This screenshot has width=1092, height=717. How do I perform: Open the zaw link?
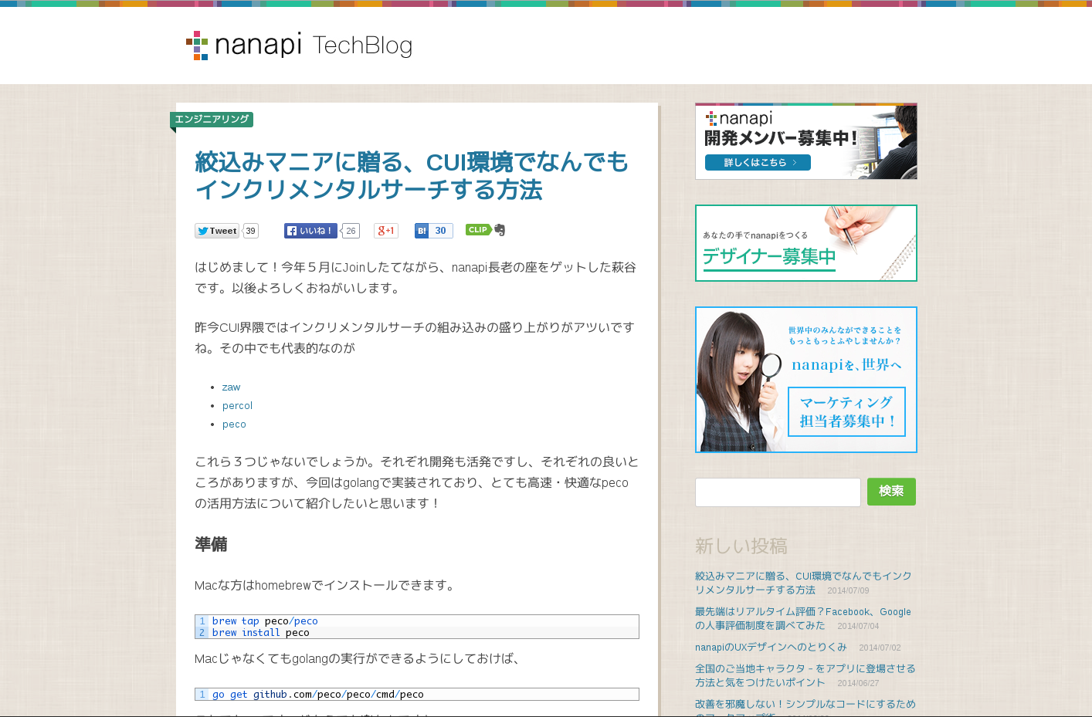[x=231, y=387]
